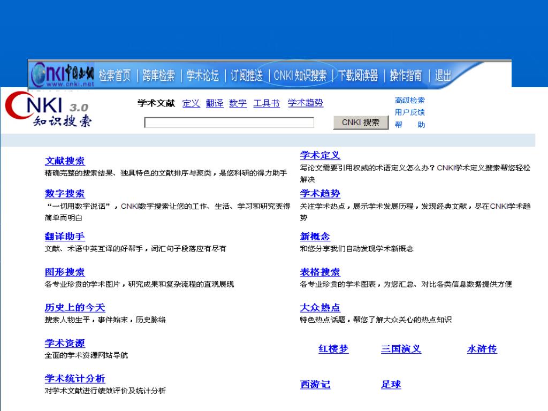Click the 足球 hot topic link
The image size is (548, 411).
click(391, 384)
